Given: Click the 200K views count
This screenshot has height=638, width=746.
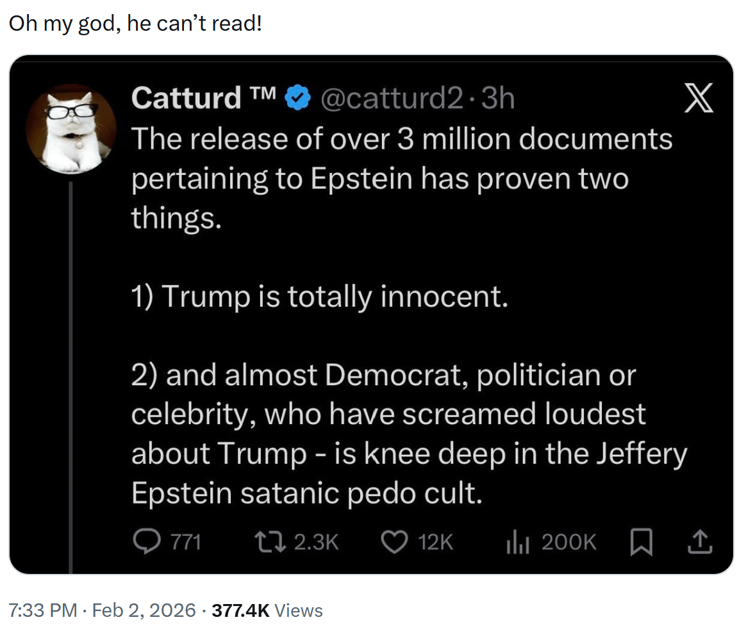Looking at the screenshot, I should coord(568,543).
